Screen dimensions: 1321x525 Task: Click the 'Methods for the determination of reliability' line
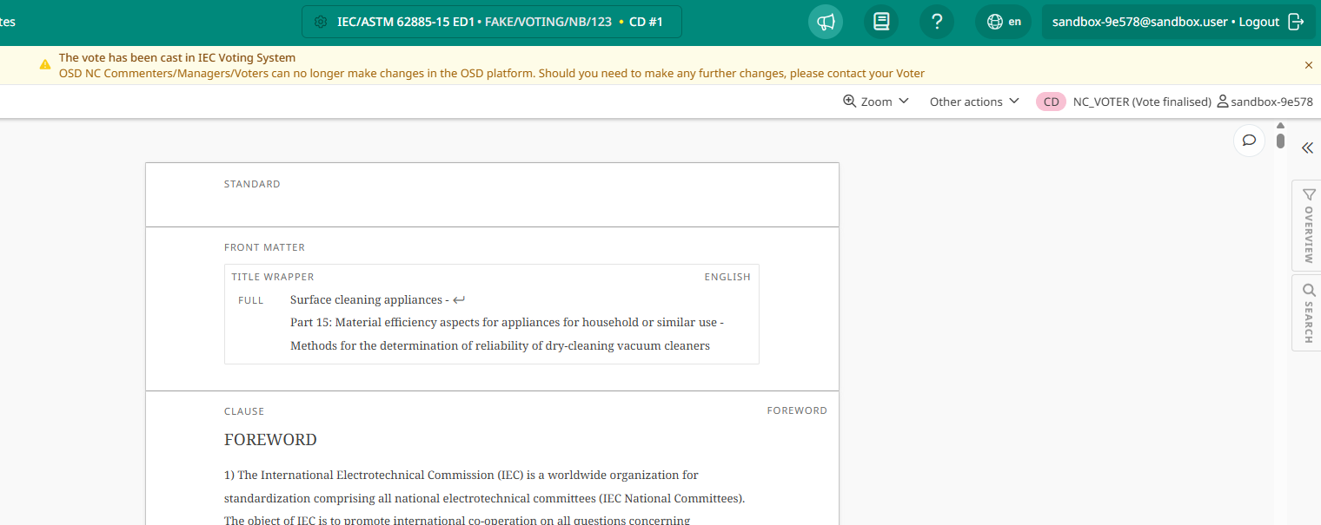500,345
